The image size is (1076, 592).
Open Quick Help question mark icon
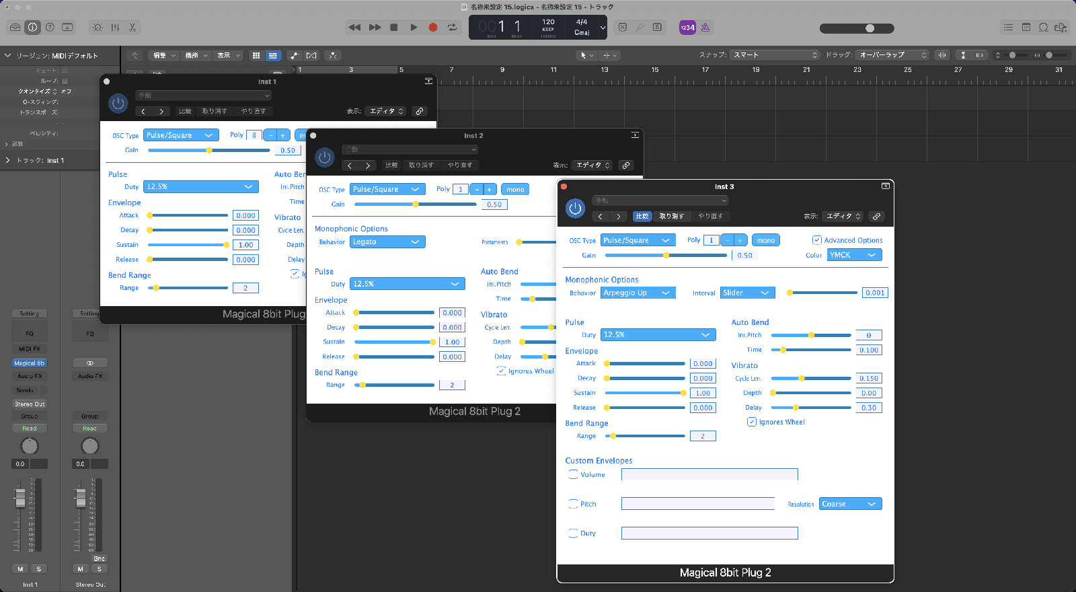click(50, 28)
